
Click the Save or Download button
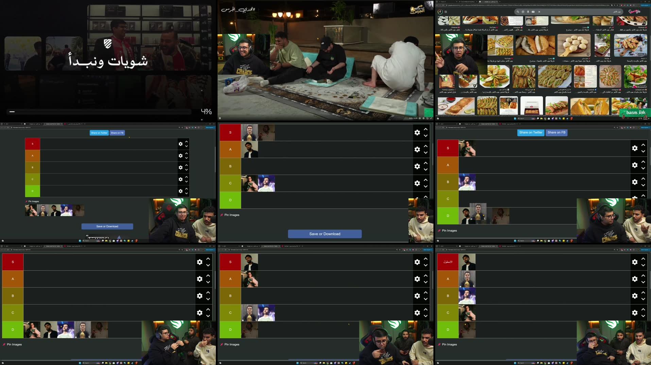pos(324,234)
